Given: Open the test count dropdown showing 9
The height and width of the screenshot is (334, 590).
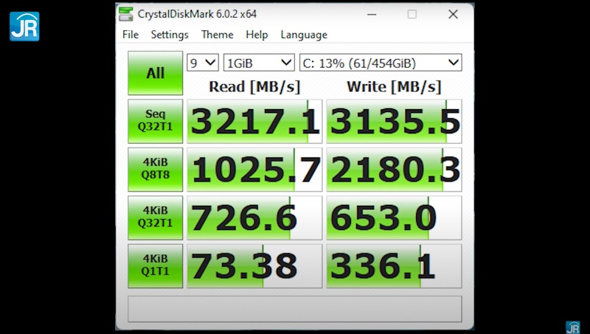Looking at the screenshot, I should (203, 63).
